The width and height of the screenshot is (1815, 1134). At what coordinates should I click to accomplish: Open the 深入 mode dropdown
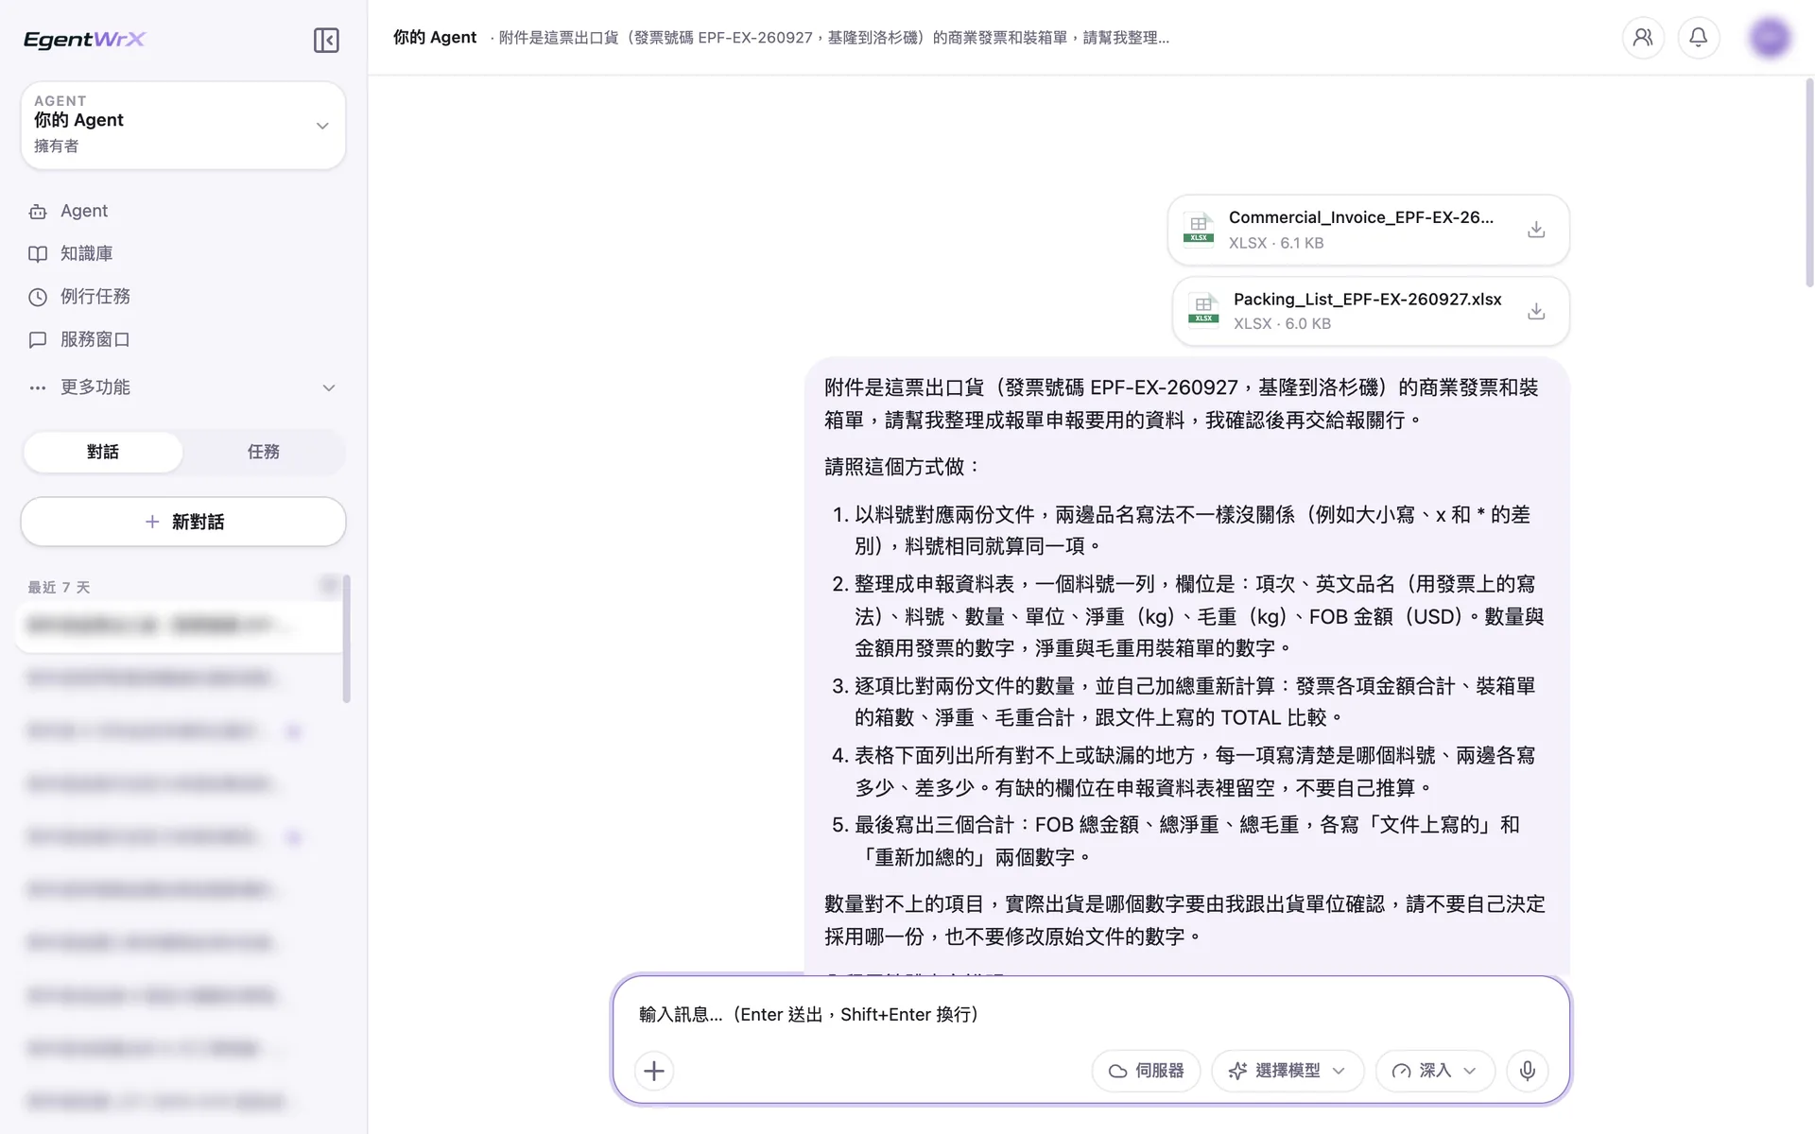[x=1435, y=1071]
